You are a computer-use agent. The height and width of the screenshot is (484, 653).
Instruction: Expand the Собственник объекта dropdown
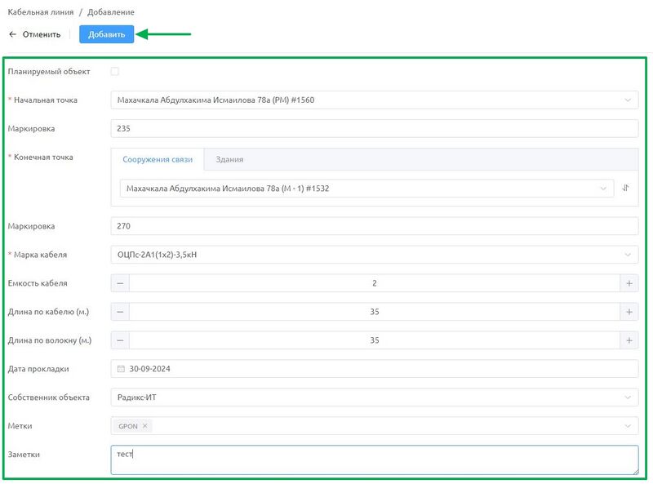627,397
